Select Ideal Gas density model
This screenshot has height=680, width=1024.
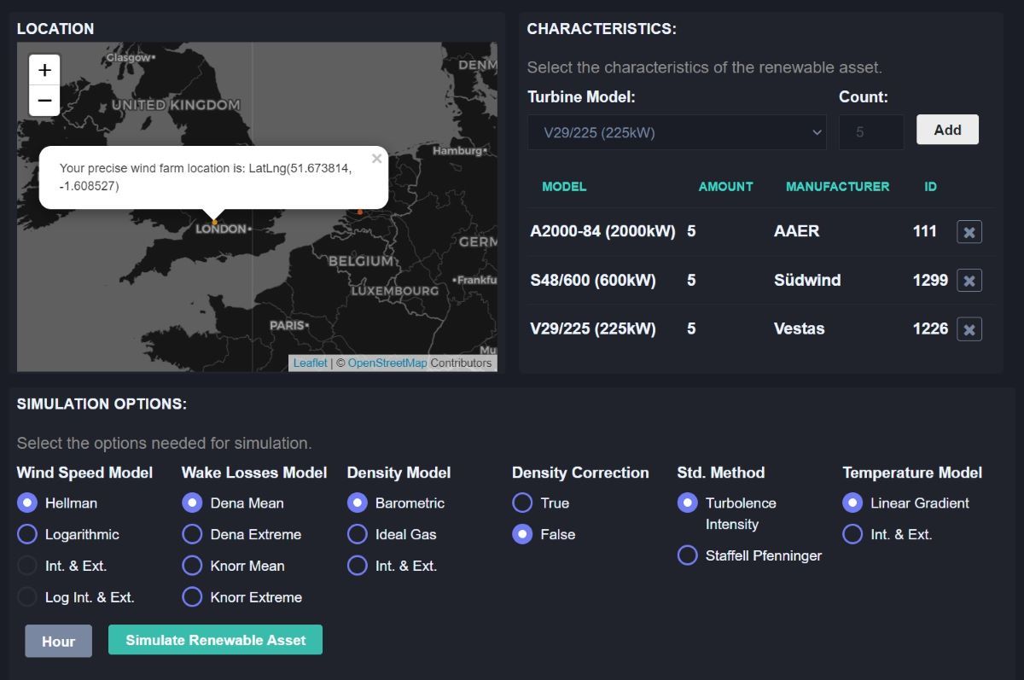[x=358, y=534]
